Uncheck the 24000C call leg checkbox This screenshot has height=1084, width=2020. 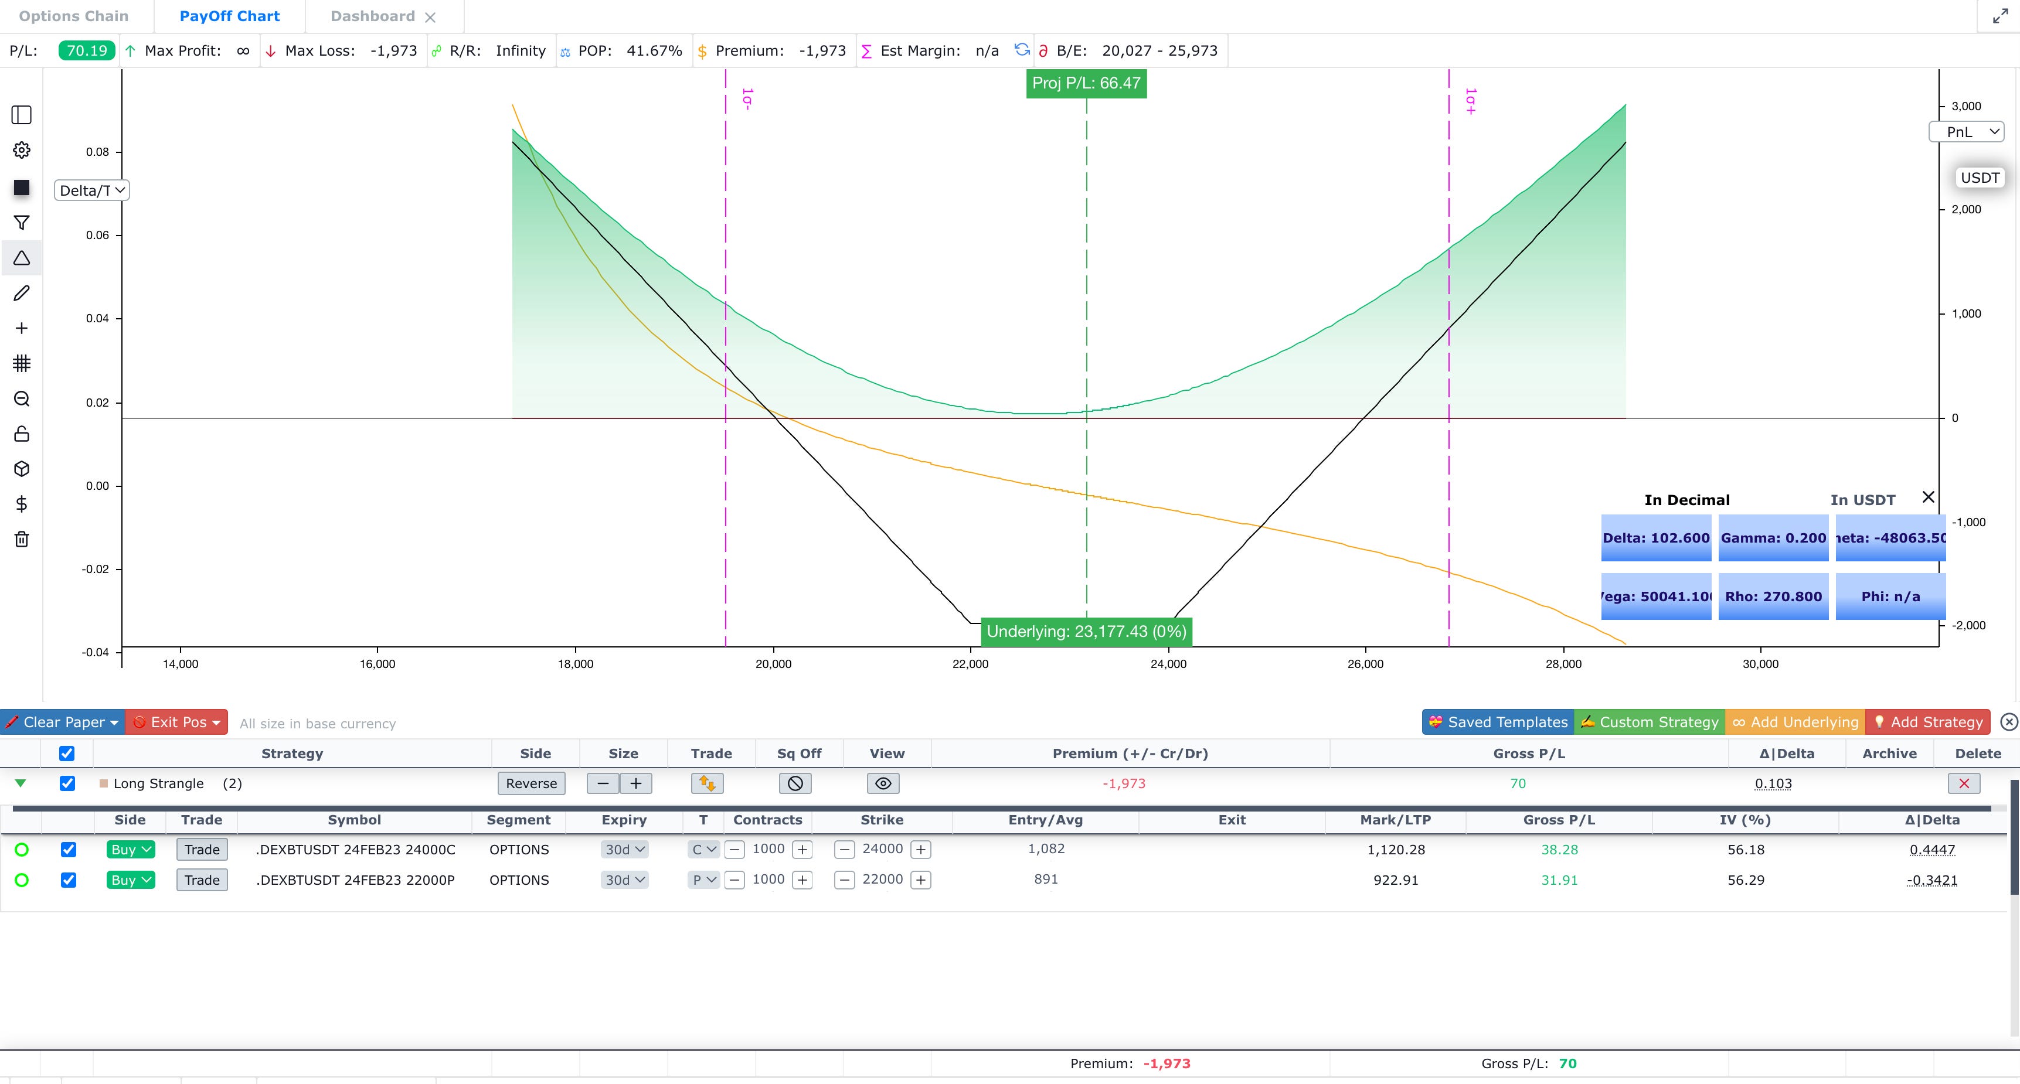pyautogui.click(x=68, y=849)
